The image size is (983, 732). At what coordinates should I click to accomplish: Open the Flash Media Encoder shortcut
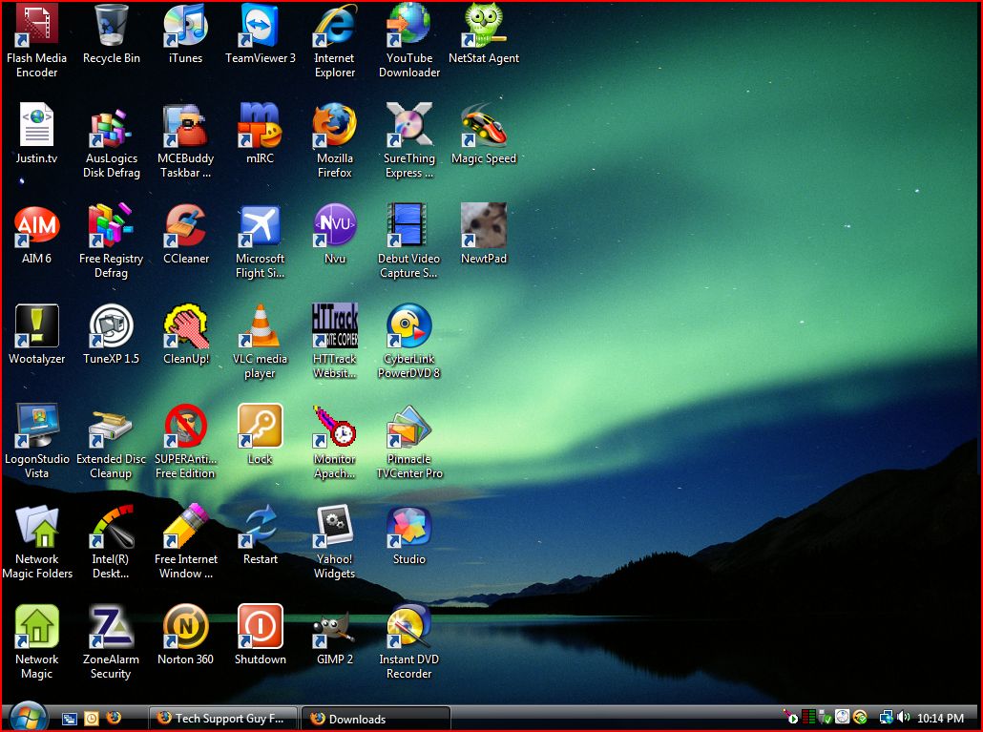(36, 25)
